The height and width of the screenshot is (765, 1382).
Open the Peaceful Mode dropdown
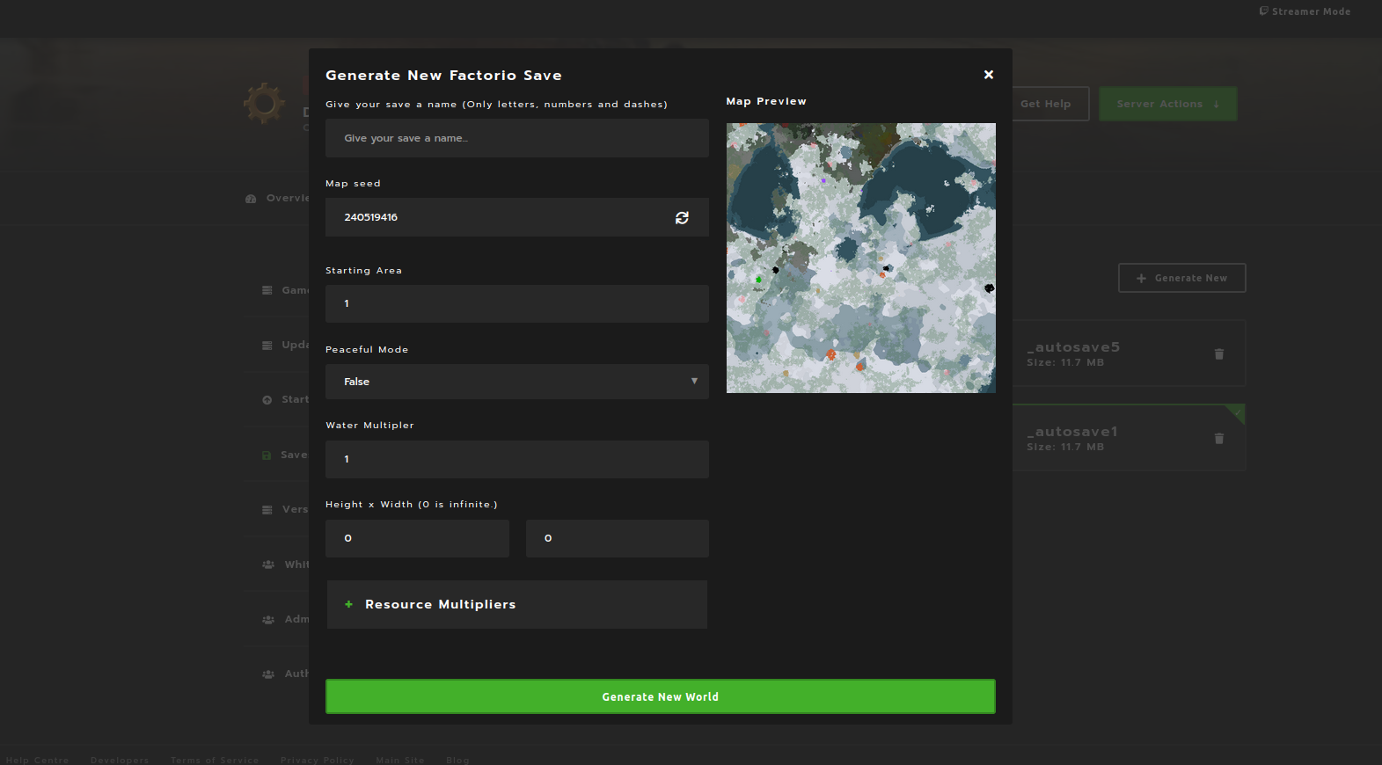tap(517, 382)
